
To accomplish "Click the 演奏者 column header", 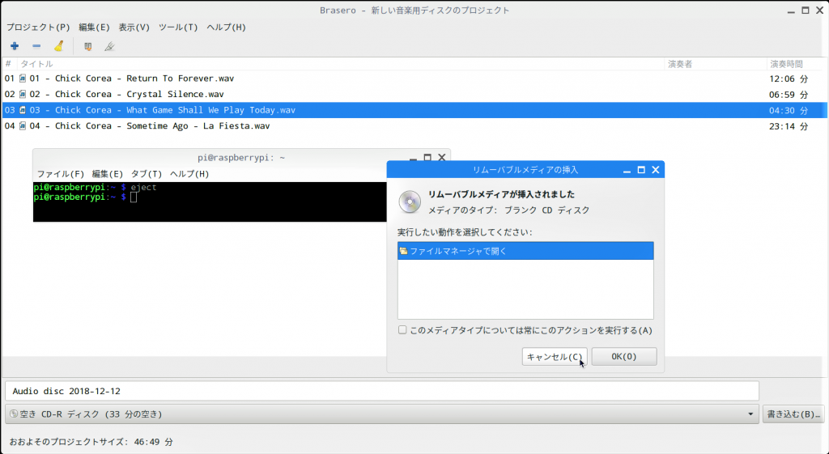I will 716,64.
